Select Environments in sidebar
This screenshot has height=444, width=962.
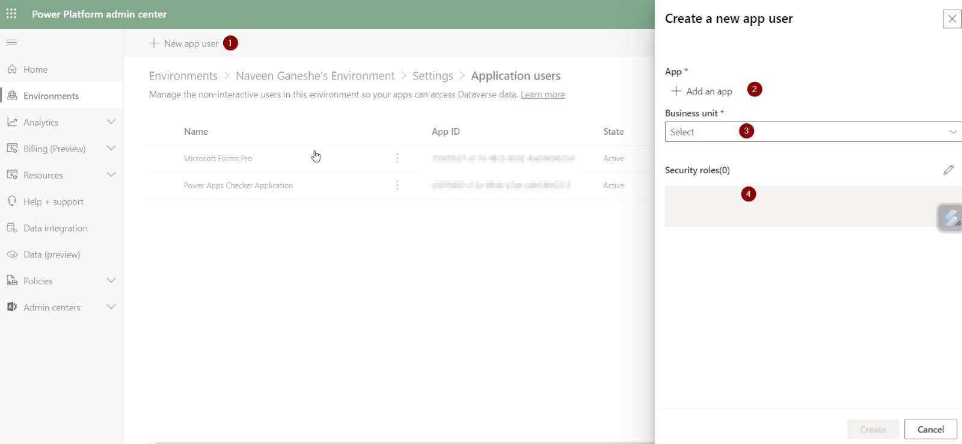click(51, 96)
